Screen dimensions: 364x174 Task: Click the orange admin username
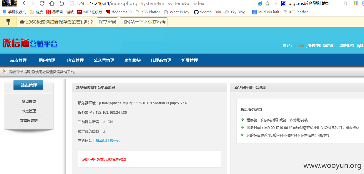click(x=298, y=46)
